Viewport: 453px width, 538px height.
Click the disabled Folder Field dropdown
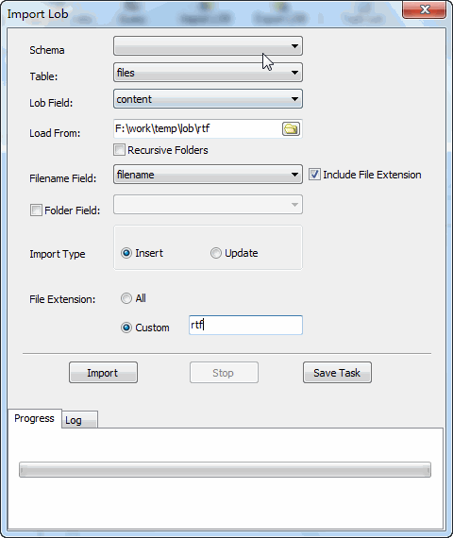[x=208, y=205]
